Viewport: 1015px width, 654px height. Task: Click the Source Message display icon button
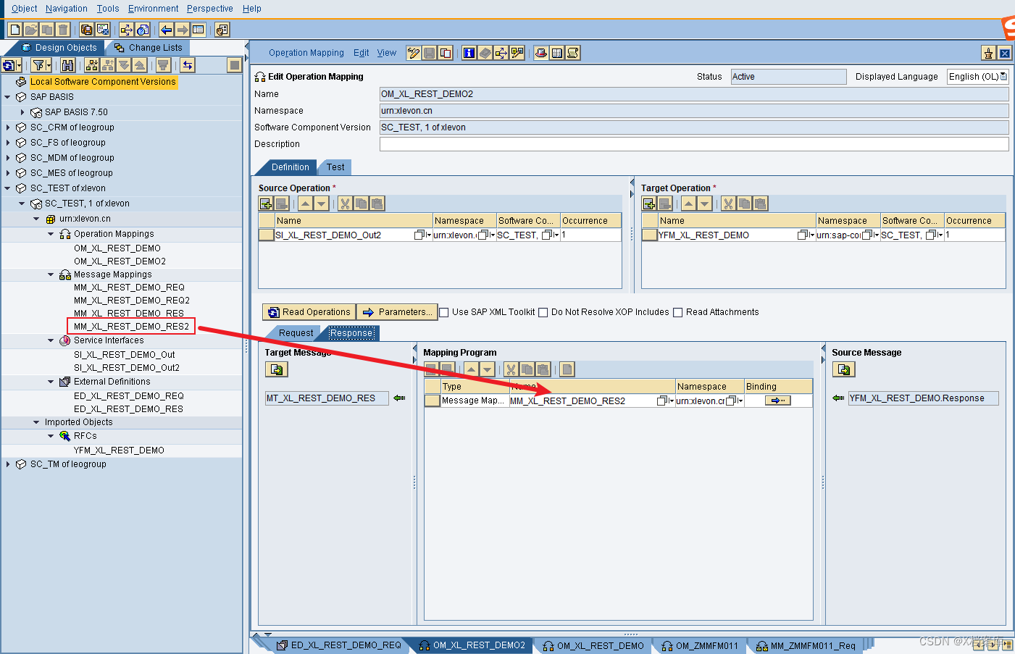(x=844, y=369)
